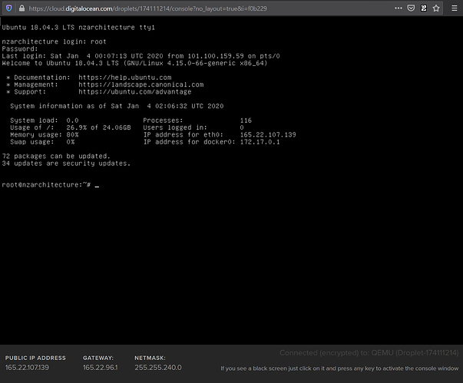Click the 'Ubuntu 18.04.3 LTS nzarchitecture tty1' line
The image size is (463, 383).
[x=78, y=28]
